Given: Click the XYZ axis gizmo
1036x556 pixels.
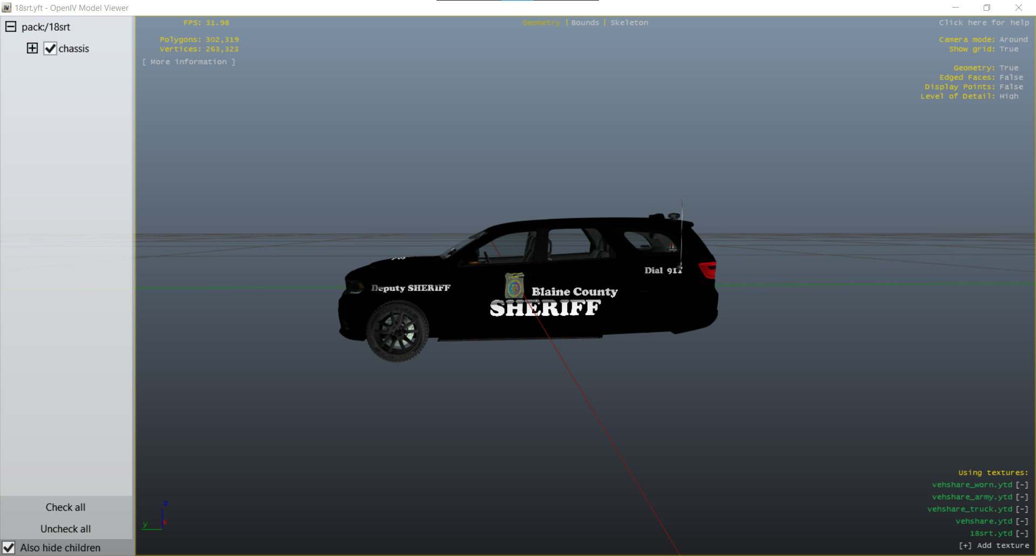Looking at the screenshot, I should (x=156, y=518).
